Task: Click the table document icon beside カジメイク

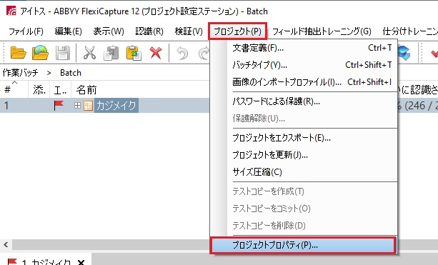Action: point(88,106)
